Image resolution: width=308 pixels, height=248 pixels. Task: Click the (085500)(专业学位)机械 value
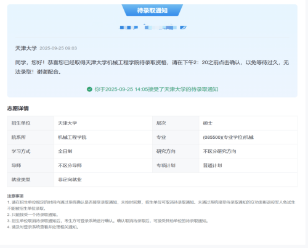(x=228, y=137)
